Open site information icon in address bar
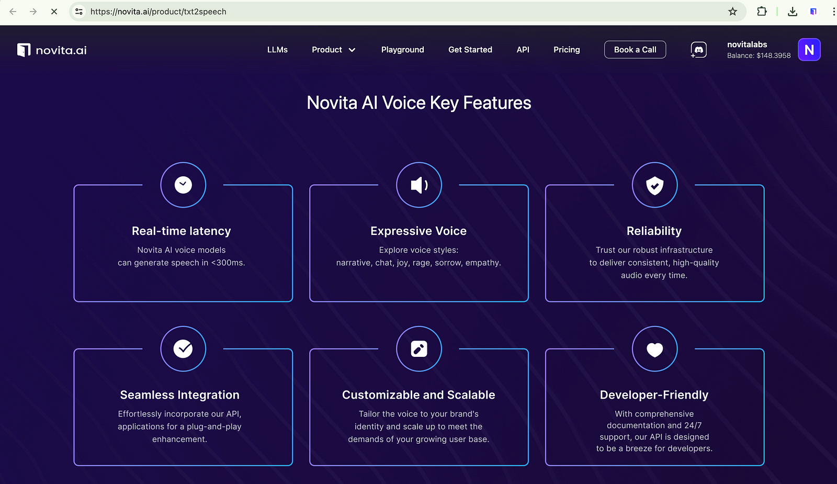 click(x=79, y=12)
